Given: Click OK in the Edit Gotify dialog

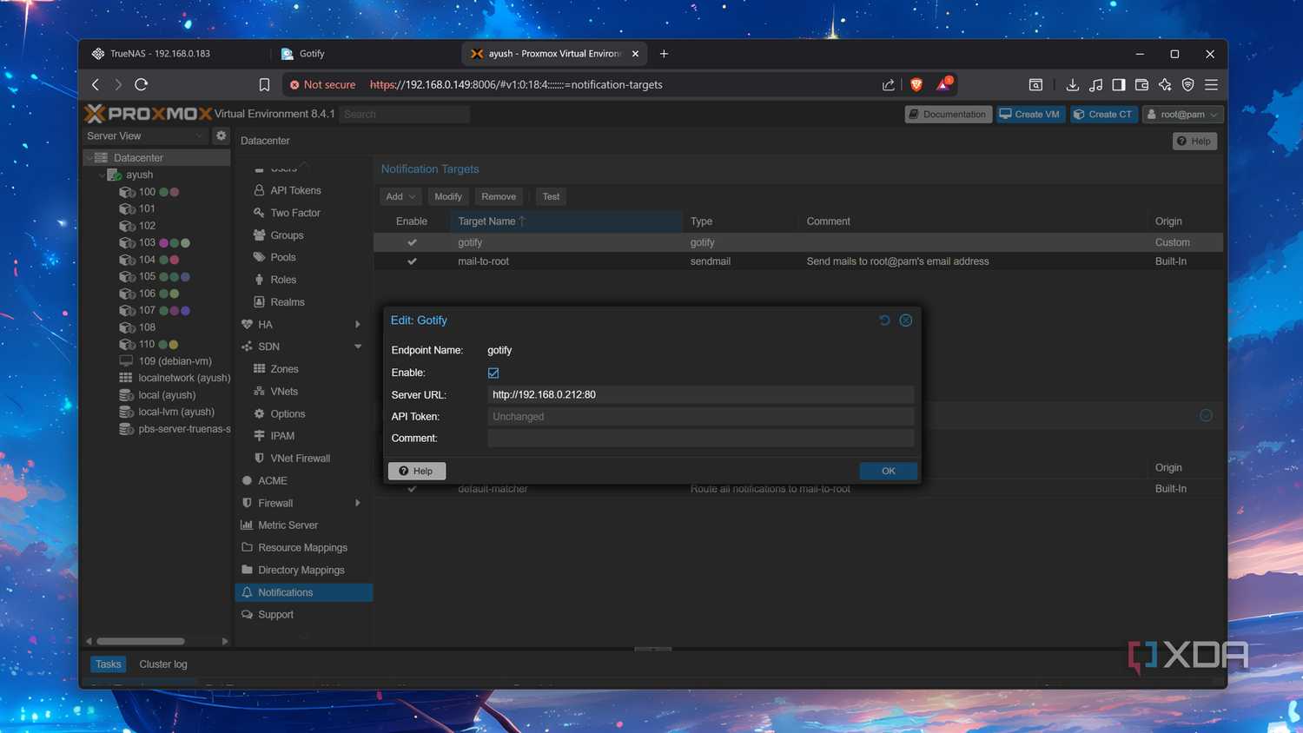Looking at the screenshot, I should click(888, 471).
